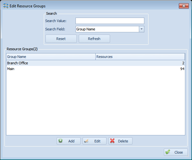
Task: Click the green checkmark Close icon
Action: [x=167, y=152]
